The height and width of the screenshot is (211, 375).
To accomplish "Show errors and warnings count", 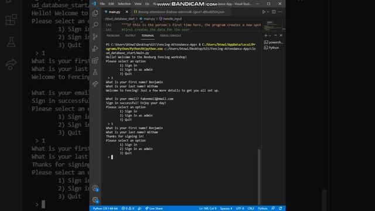I will point(128,209).
